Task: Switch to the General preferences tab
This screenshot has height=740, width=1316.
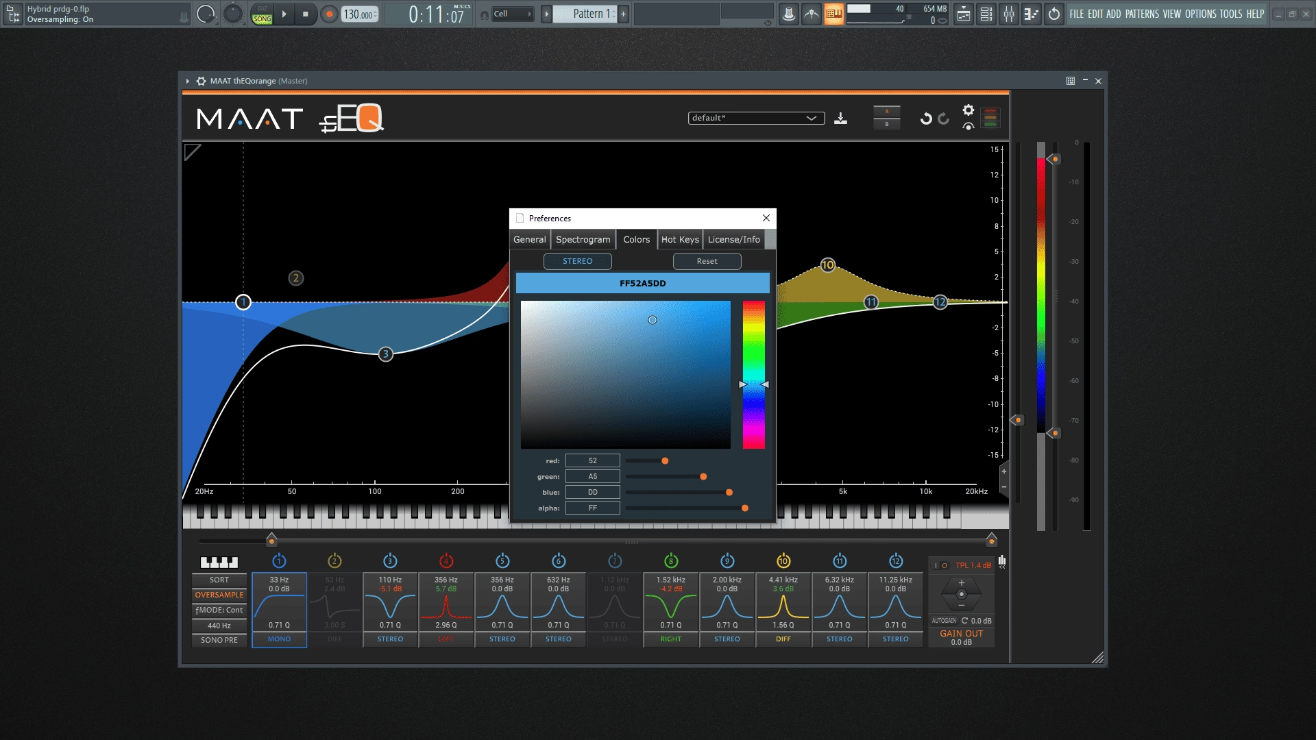Action: [x=530, y=239]
